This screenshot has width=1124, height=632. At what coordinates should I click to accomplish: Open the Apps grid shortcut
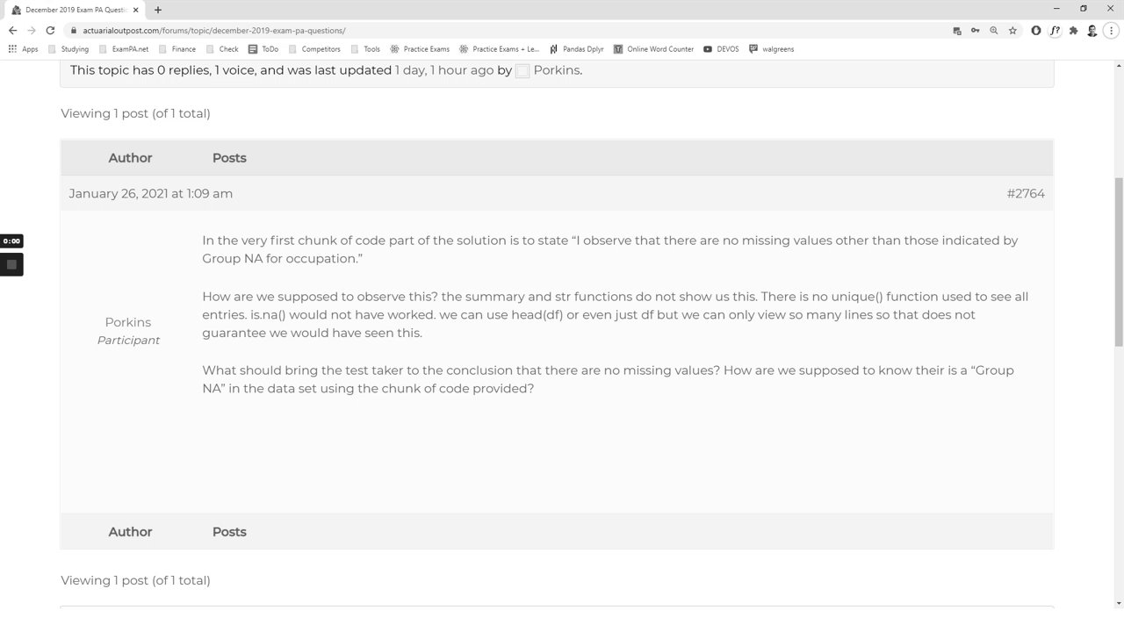click(x=23, y=49)
